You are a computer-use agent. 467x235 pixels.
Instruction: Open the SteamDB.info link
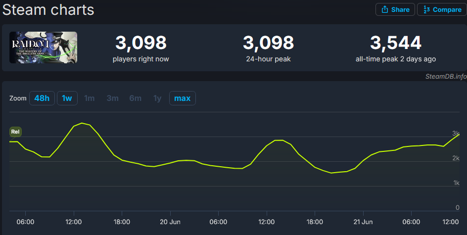click(446, 76)
